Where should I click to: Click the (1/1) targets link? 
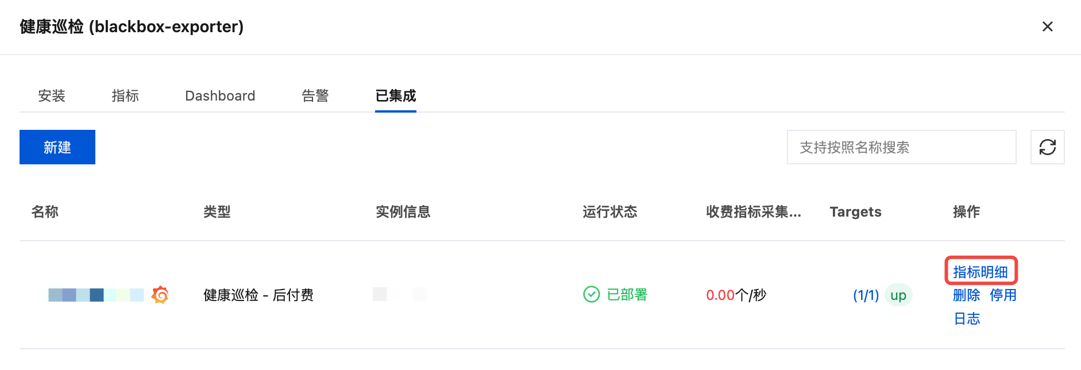866,295
